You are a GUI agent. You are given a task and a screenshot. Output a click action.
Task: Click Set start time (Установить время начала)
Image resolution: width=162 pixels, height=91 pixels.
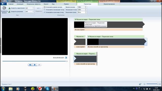pyautogui.click(x=53, y=7)
